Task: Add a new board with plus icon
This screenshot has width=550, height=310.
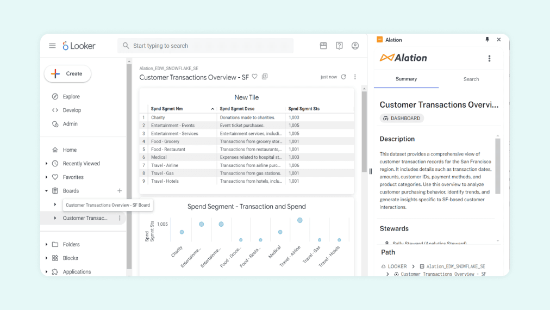Action: click(x=120, y=191)
